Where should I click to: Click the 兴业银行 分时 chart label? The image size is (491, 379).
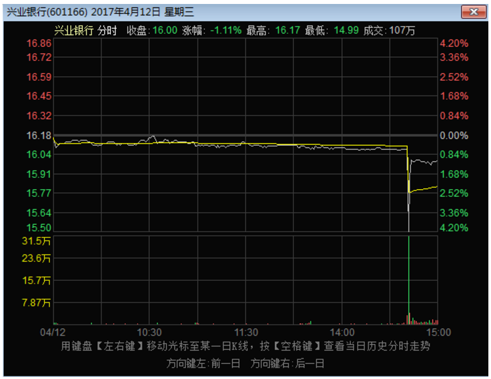point(86,30)
